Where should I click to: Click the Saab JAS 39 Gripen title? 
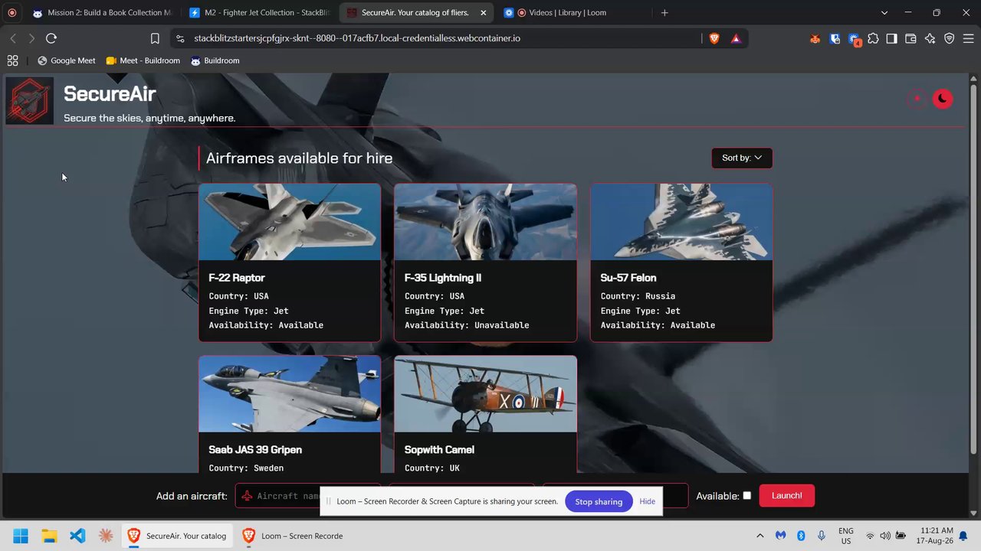click(x=255, y=450)
